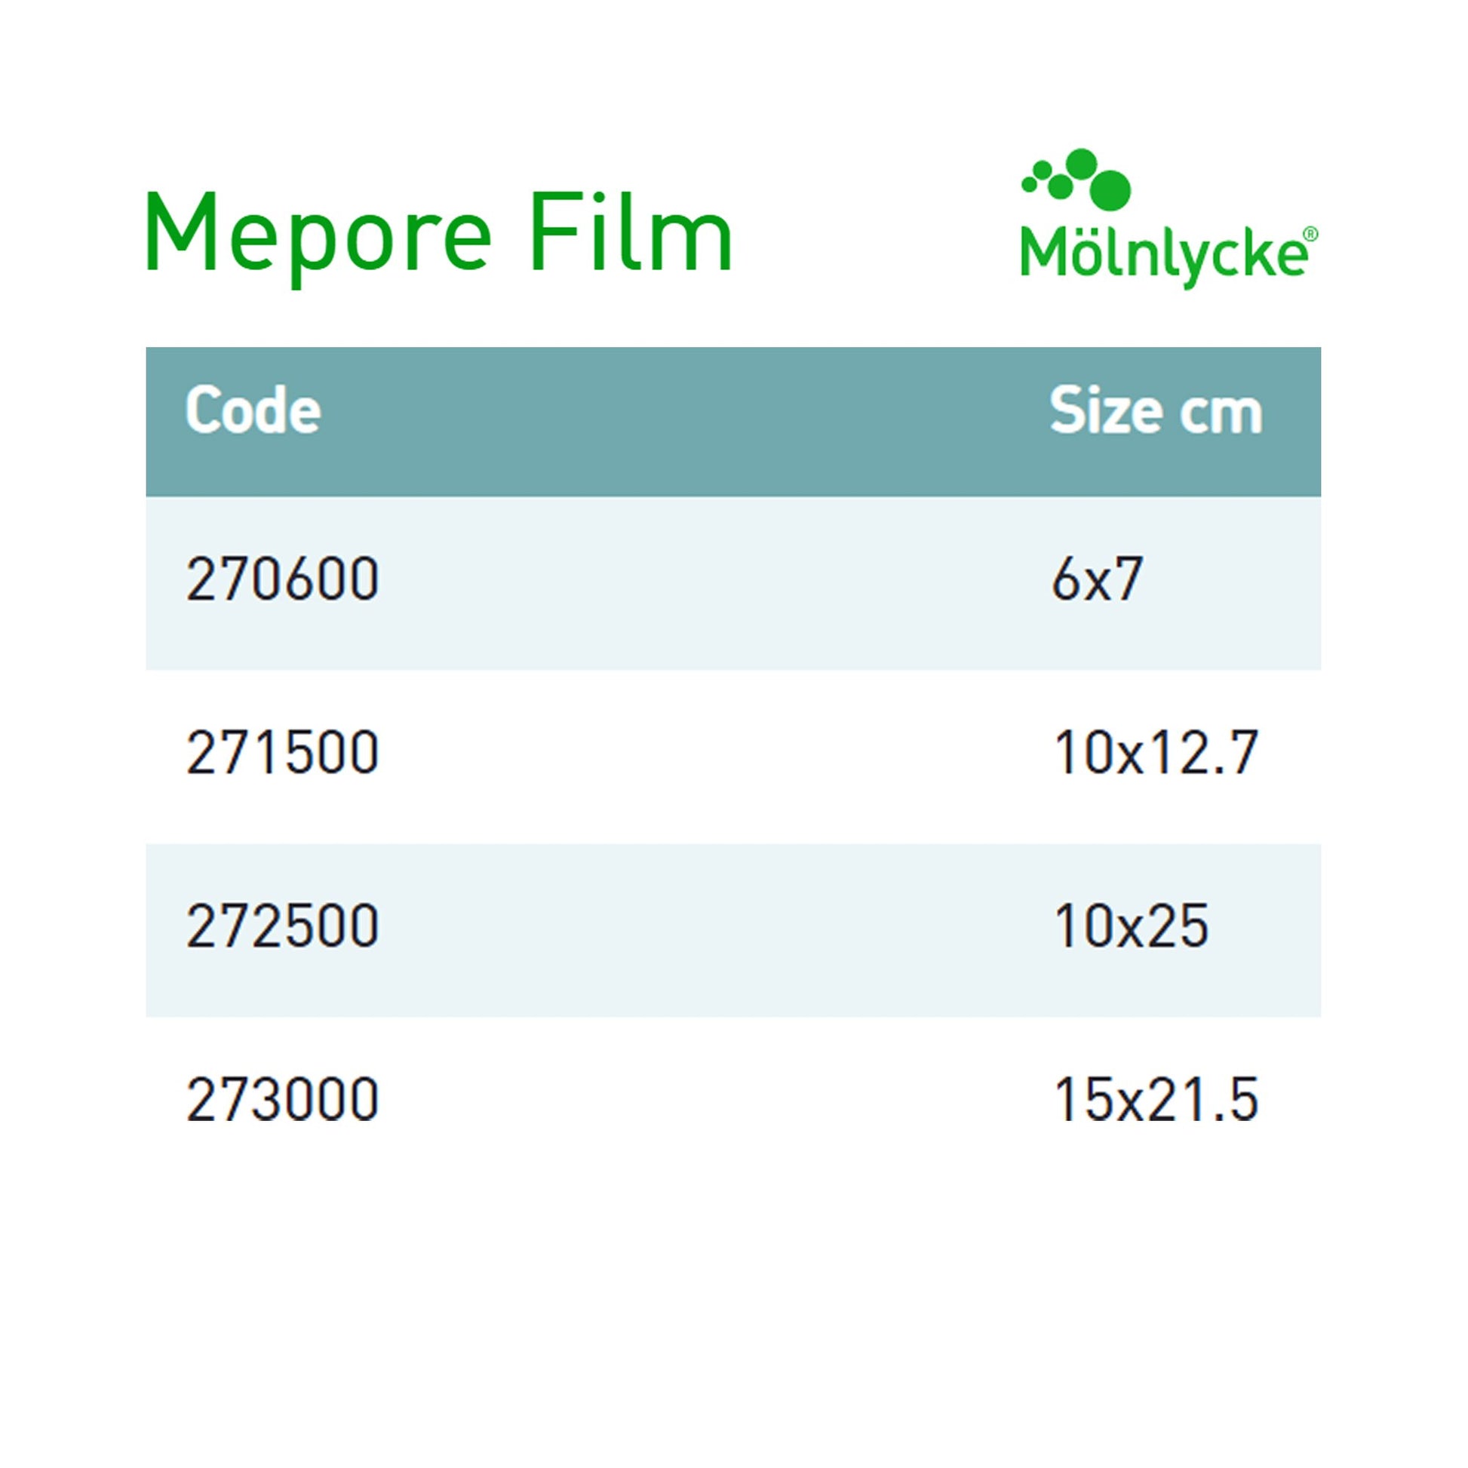This screenshot has height=1468, width=1468.
Task: Click the 15x21.5 size value
Action: pos(1156,1099)
